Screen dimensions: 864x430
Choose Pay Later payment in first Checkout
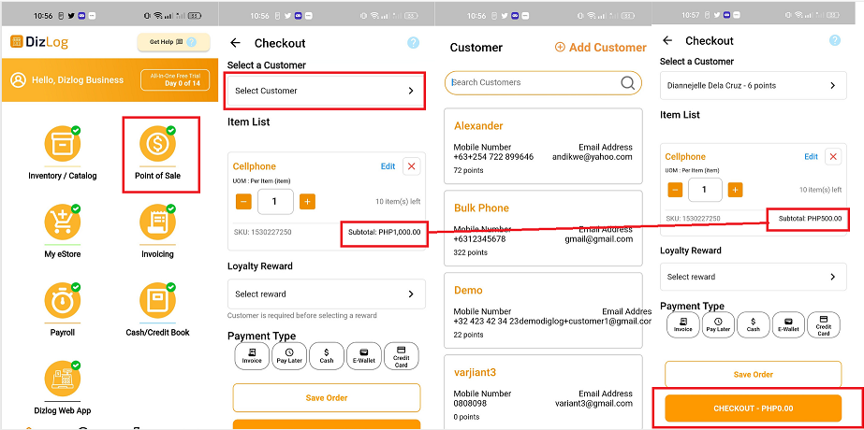pos(289,356)
